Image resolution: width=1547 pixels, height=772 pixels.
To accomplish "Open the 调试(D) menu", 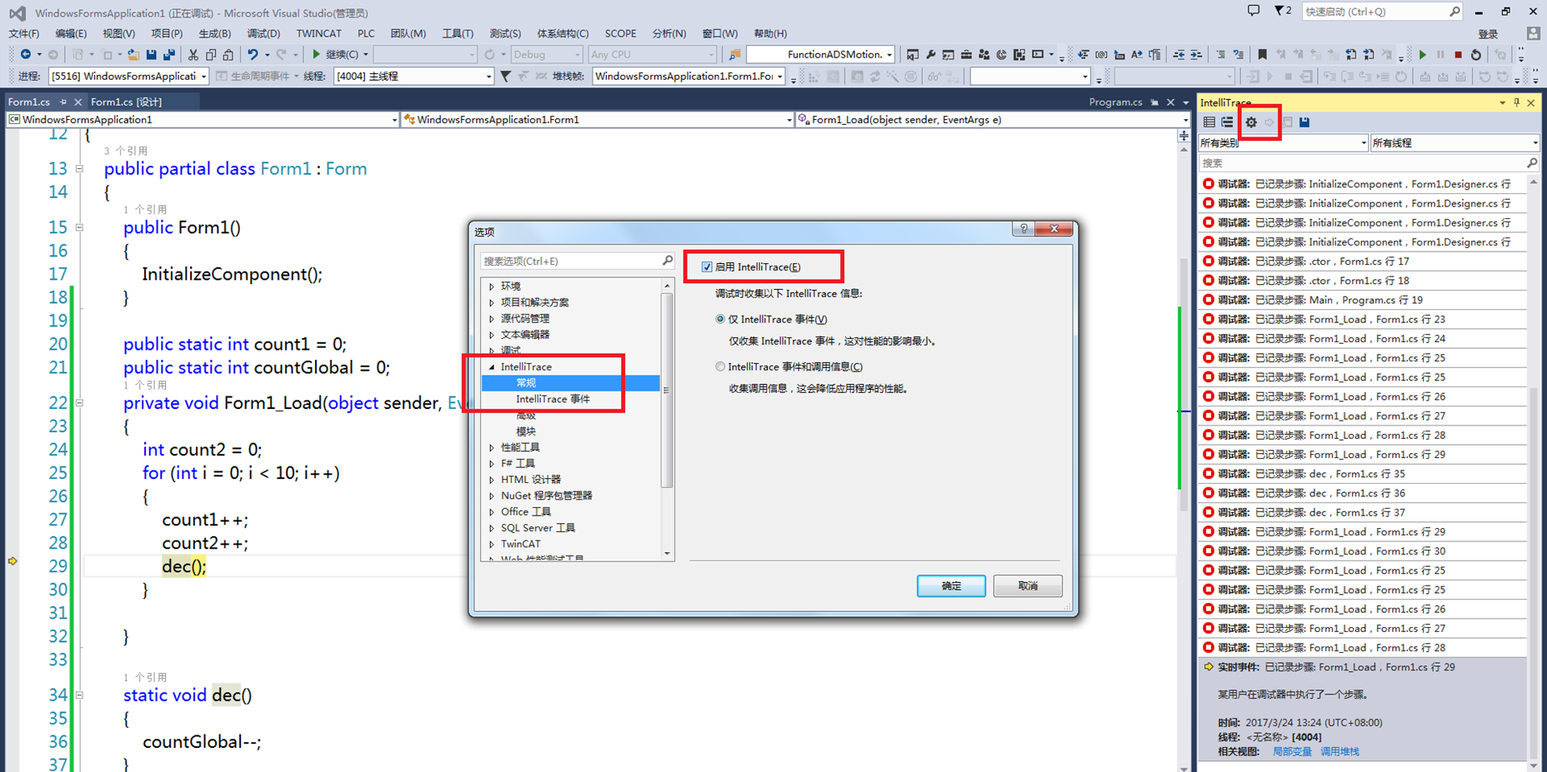I will pyautogui.click(x=263, y=34).
